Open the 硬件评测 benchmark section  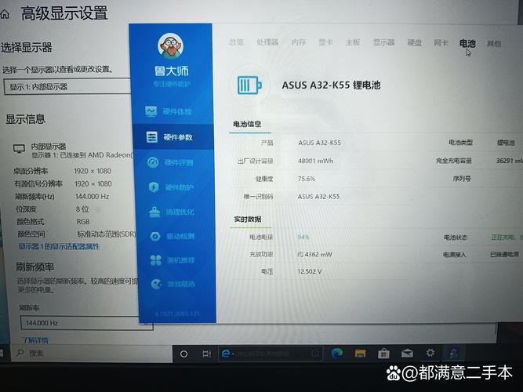point(171,162)
